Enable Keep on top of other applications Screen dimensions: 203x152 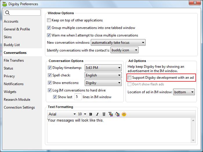pos(49,20)
